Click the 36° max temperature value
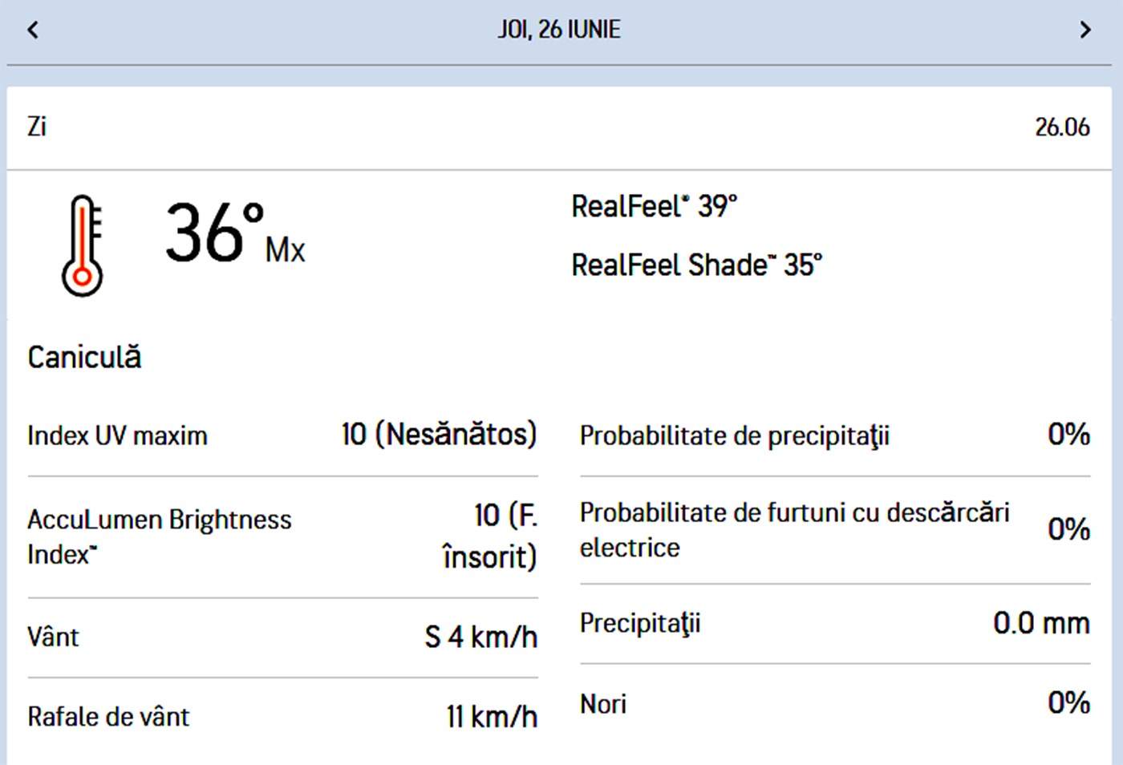 [215, 233]
